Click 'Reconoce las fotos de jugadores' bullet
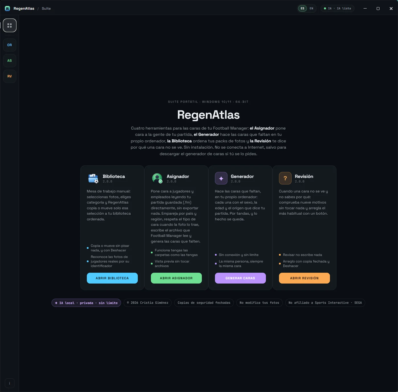Image resolution: width=398 pixels, height=392 pixels. point(108,261)
